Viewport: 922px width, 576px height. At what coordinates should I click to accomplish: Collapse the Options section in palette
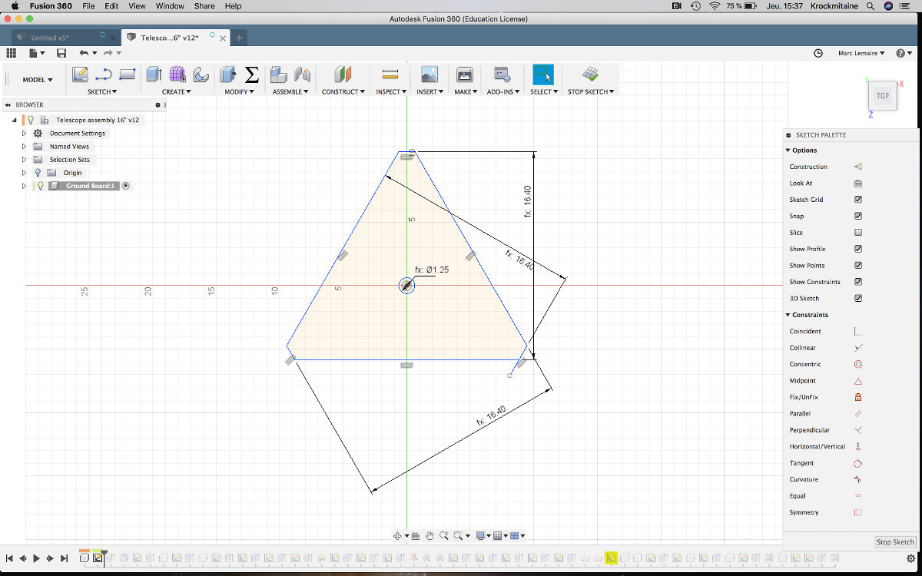click(788, 151)
